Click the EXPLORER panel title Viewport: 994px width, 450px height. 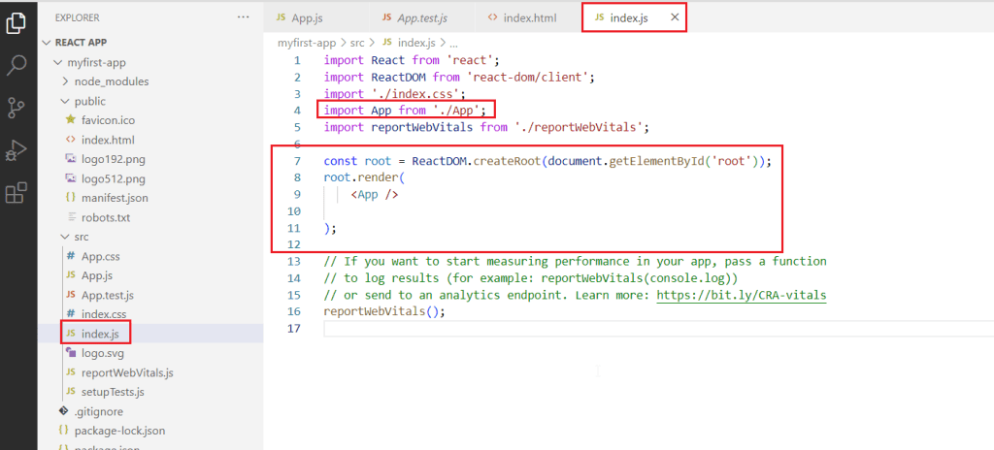(x=78, y=17)
